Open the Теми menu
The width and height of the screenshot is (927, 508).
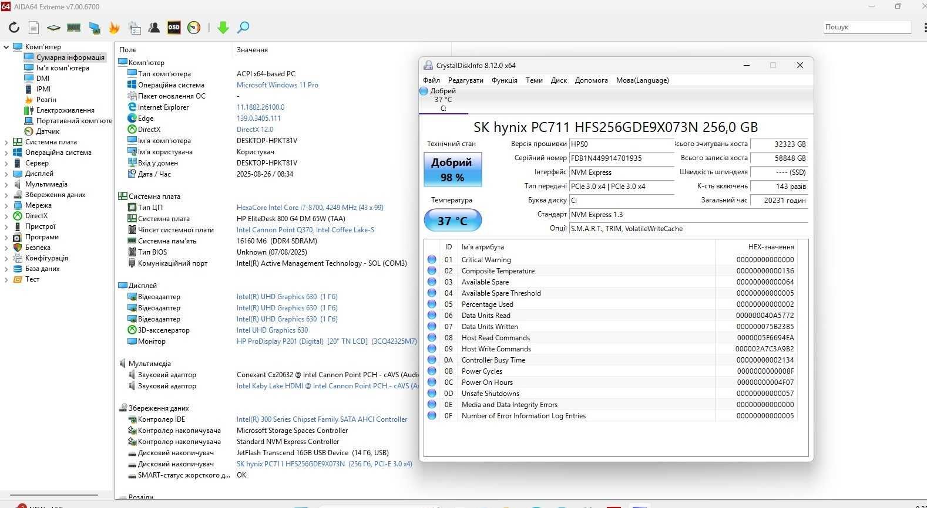coord(534,80)
